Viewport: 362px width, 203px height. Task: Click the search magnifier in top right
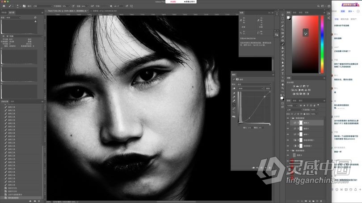coord(318,6)
